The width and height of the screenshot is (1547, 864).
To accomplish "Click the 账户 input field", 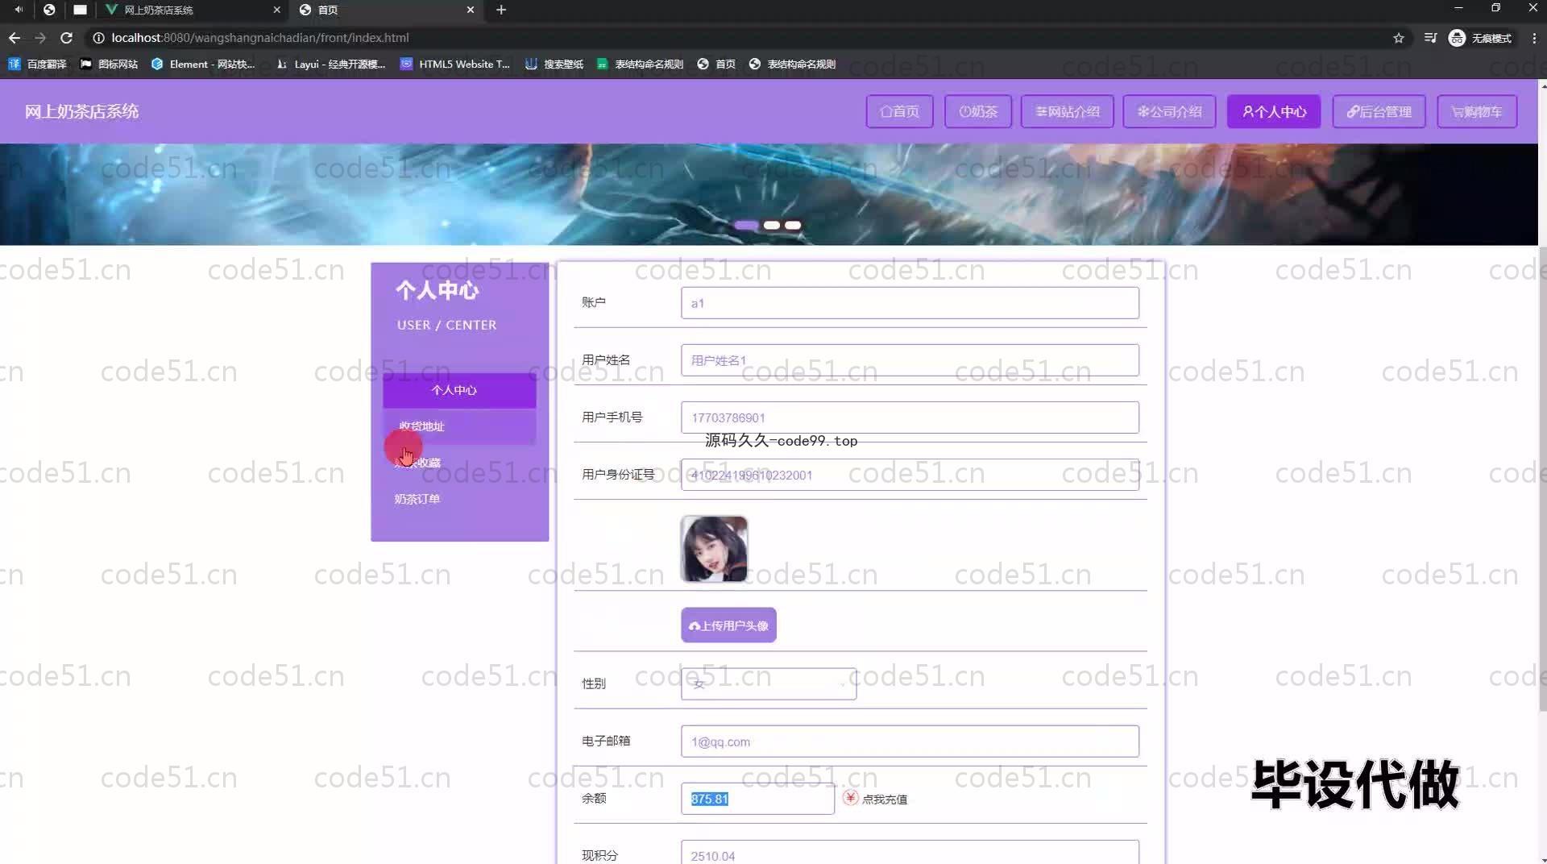I will click(x=910, y=303).
